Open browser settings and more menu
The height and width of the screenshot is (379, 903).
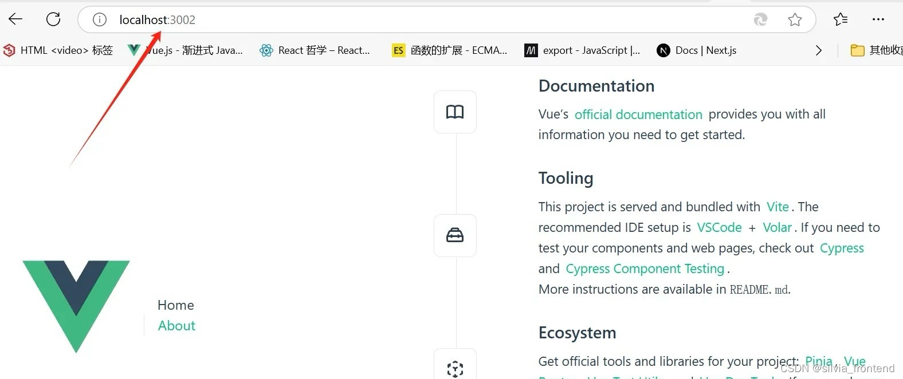[878, 19]
